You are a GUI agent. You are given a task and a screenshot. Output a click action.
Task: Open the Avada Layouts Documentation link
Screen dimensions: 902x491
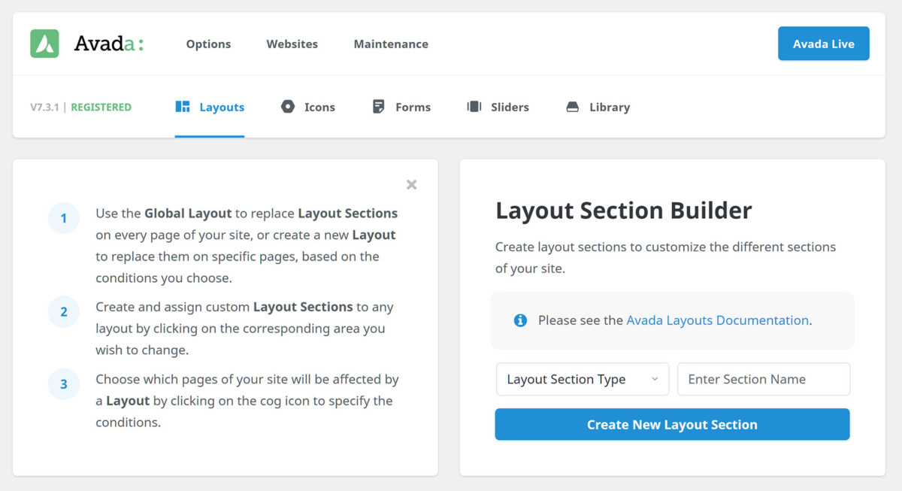pos(716,320)
